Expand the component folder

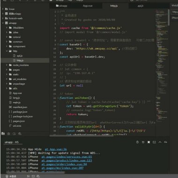(x=7, y=46)
